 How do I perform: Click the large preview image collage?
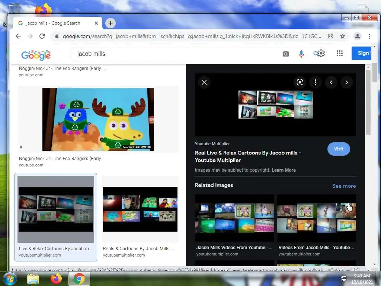(276, 105)
